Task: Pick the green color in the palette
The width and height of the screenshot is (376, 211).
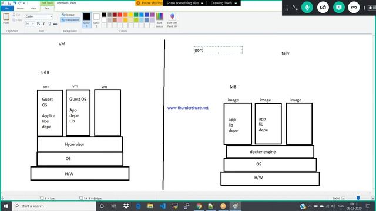Action: coord(136,15)
